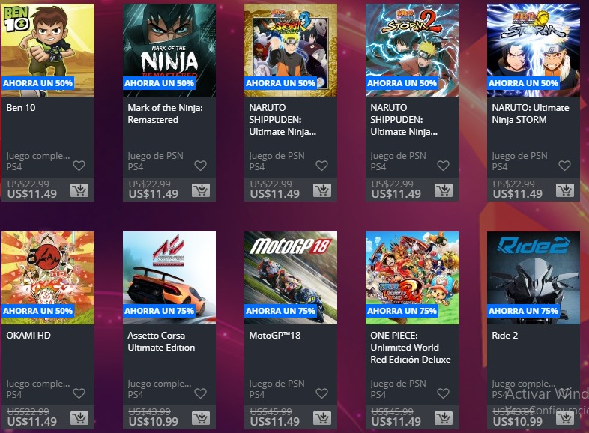Viewport: 589px width, 433px height.
Task: Open the OKAMI HD title link
Action: click(28, 336)
